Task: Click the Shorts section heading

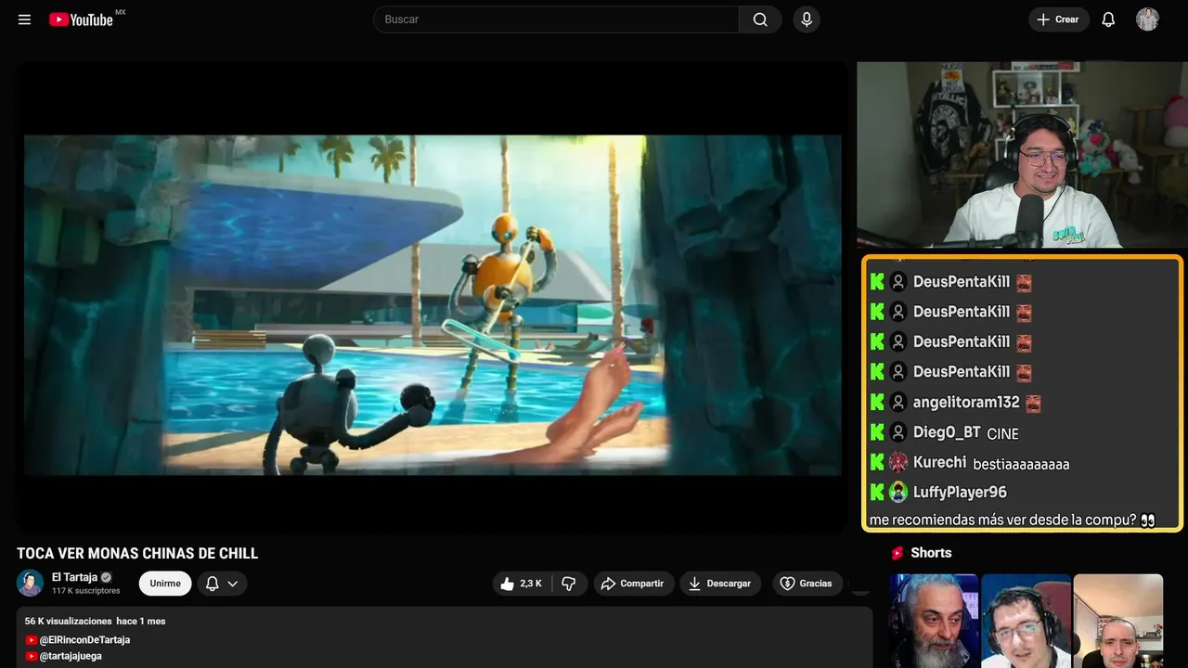Action: 931,553
